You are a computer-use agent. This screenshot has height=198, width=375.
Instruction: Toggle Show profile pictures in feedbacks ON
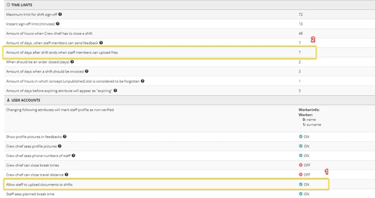[x=304, y=136]
